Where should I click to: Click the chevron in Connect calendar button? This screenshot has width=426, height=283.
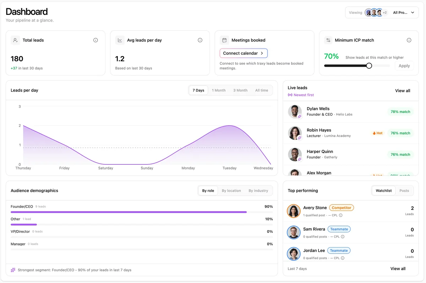(x=262, y=53)
